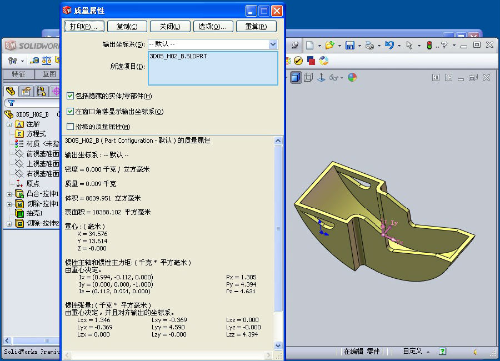Switch to the 特征 tab
The image size is (500, 361).
pos(18,74)
